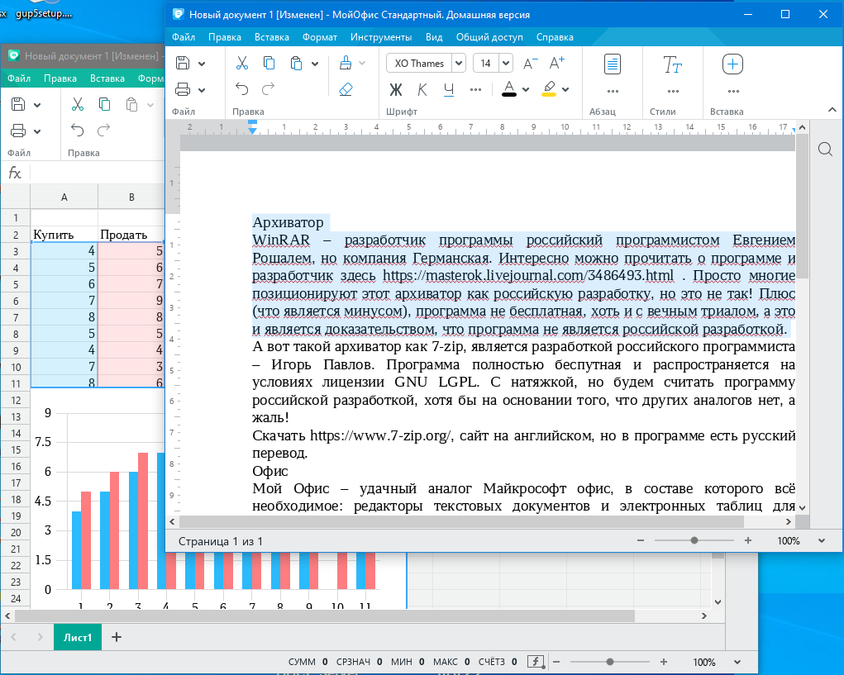The image size is (844, 675).
Task: Click the Print icon in the document editor
Action: pyautogui.click(x=183, y=89)
